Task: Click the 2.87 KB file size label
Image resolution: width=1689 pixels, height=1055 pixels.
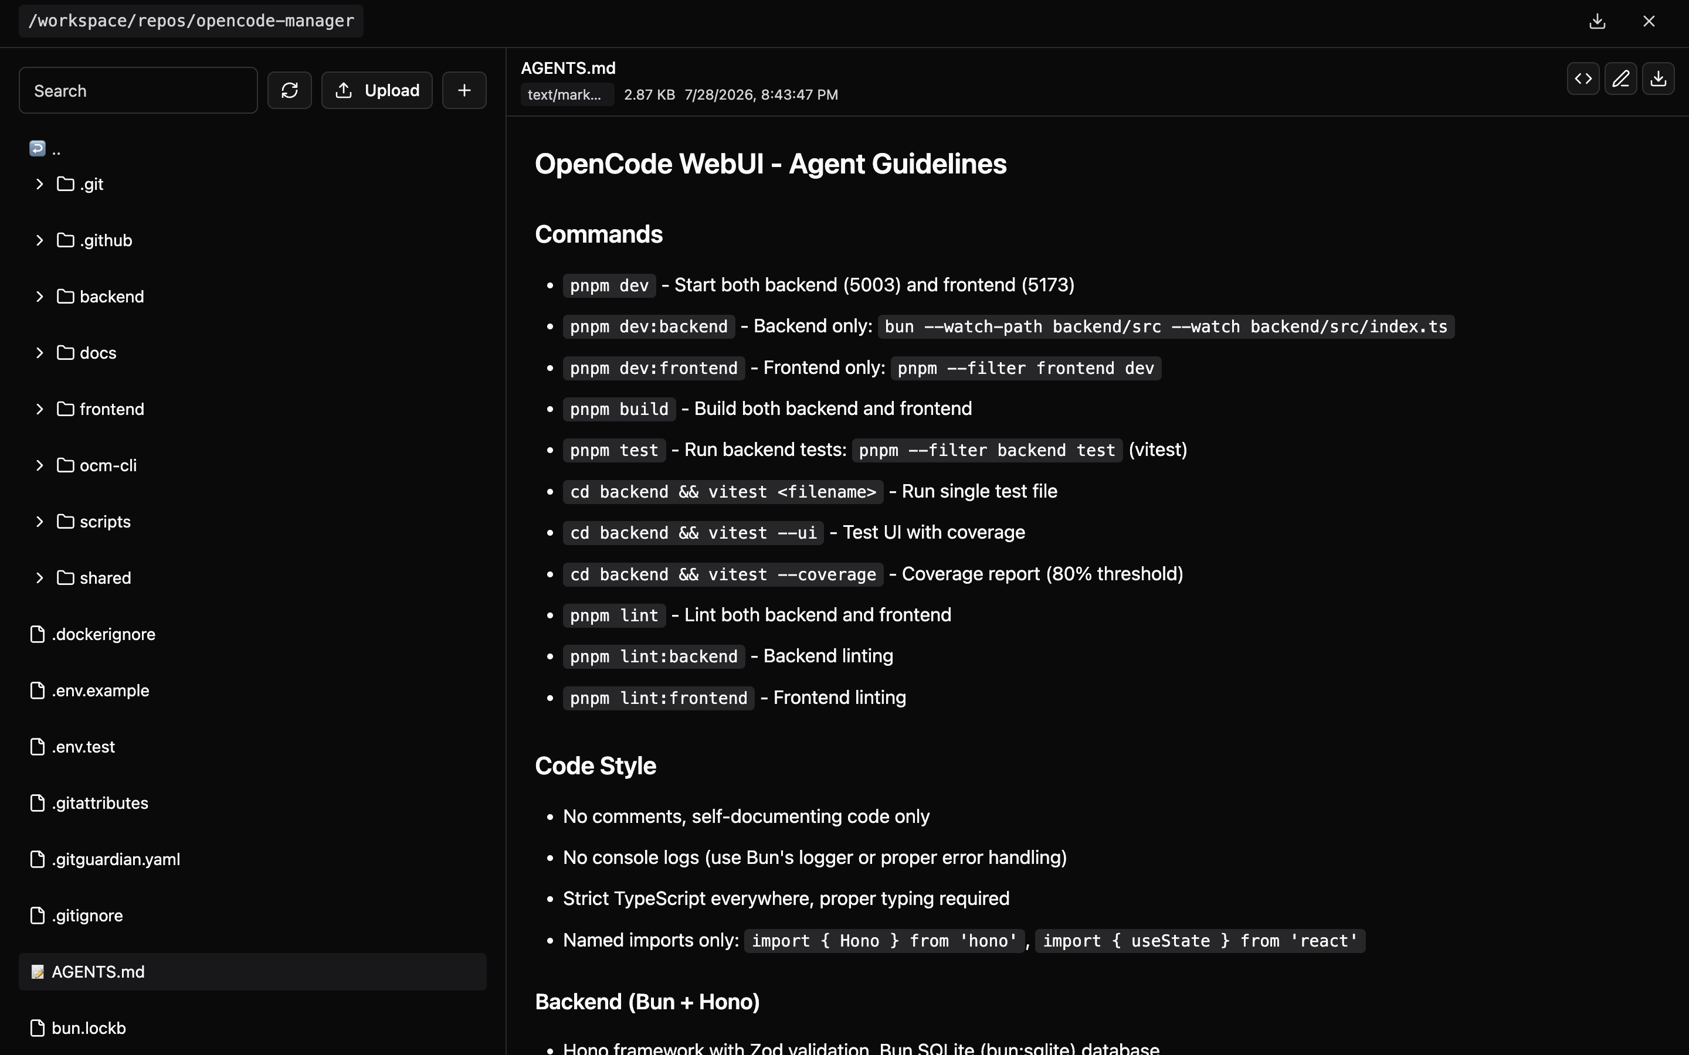Action: coord(649,94)
